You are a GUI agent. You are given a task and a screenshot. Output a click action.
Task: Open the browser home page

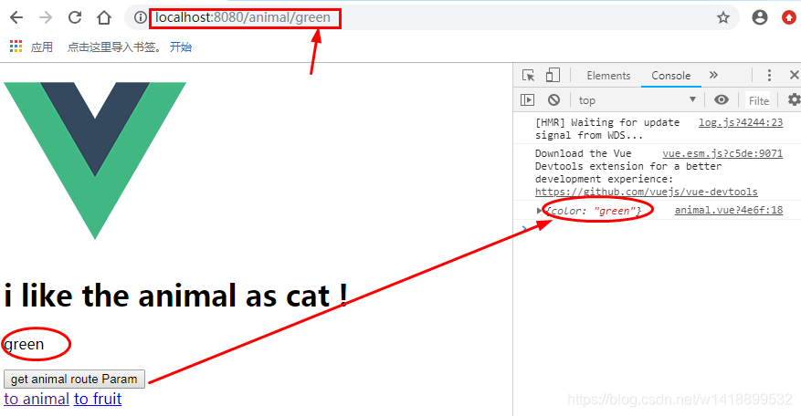click(104, 18)
